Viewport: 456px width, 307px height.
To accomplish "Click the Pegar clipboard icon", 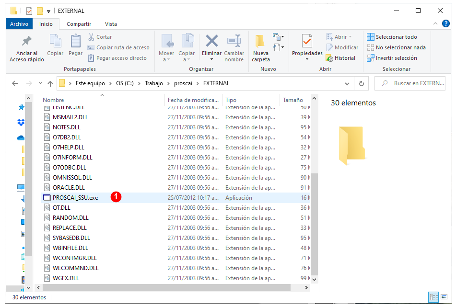I will [76, 41].
